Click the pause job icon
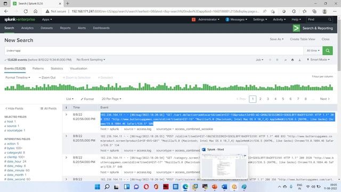Screen dimensions: 341x192 (270, 60)
